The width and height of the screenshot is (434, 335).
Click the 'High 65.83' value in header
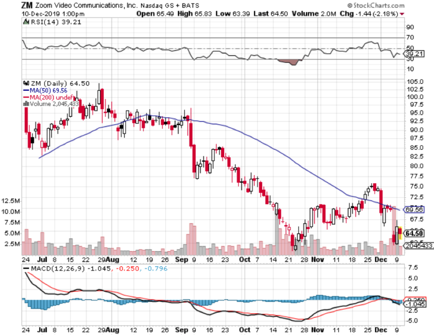pos(194,13)
